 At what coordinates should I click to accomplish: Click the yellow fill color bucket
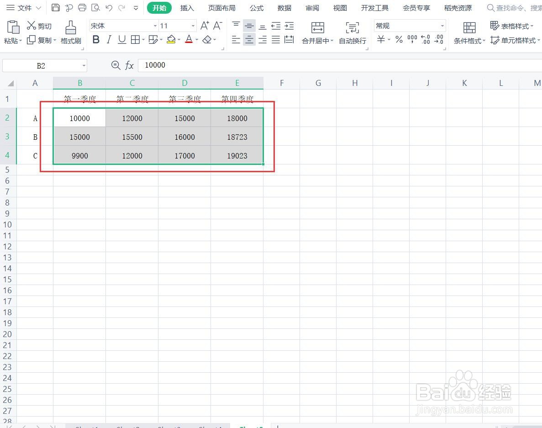[171, 40]
